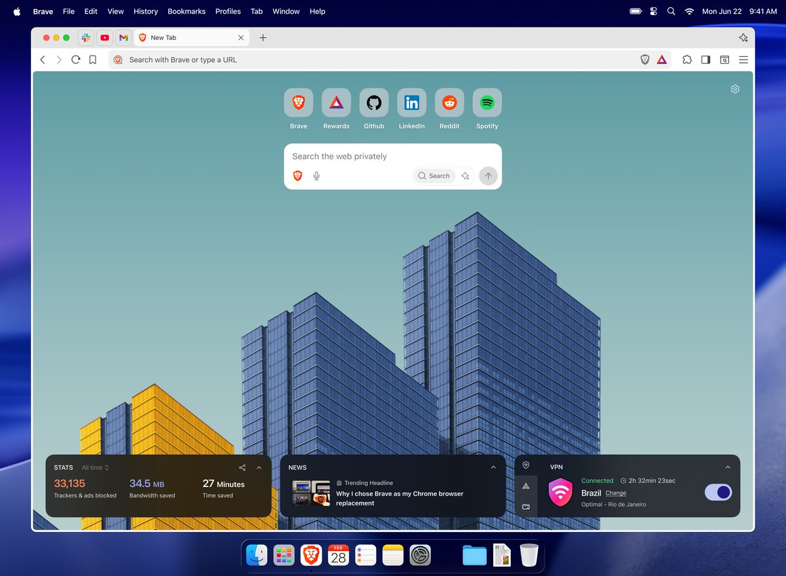The width and height of the screenshot is (786, 576).
Task: Bookmark this page
Action: click(93, 60)
